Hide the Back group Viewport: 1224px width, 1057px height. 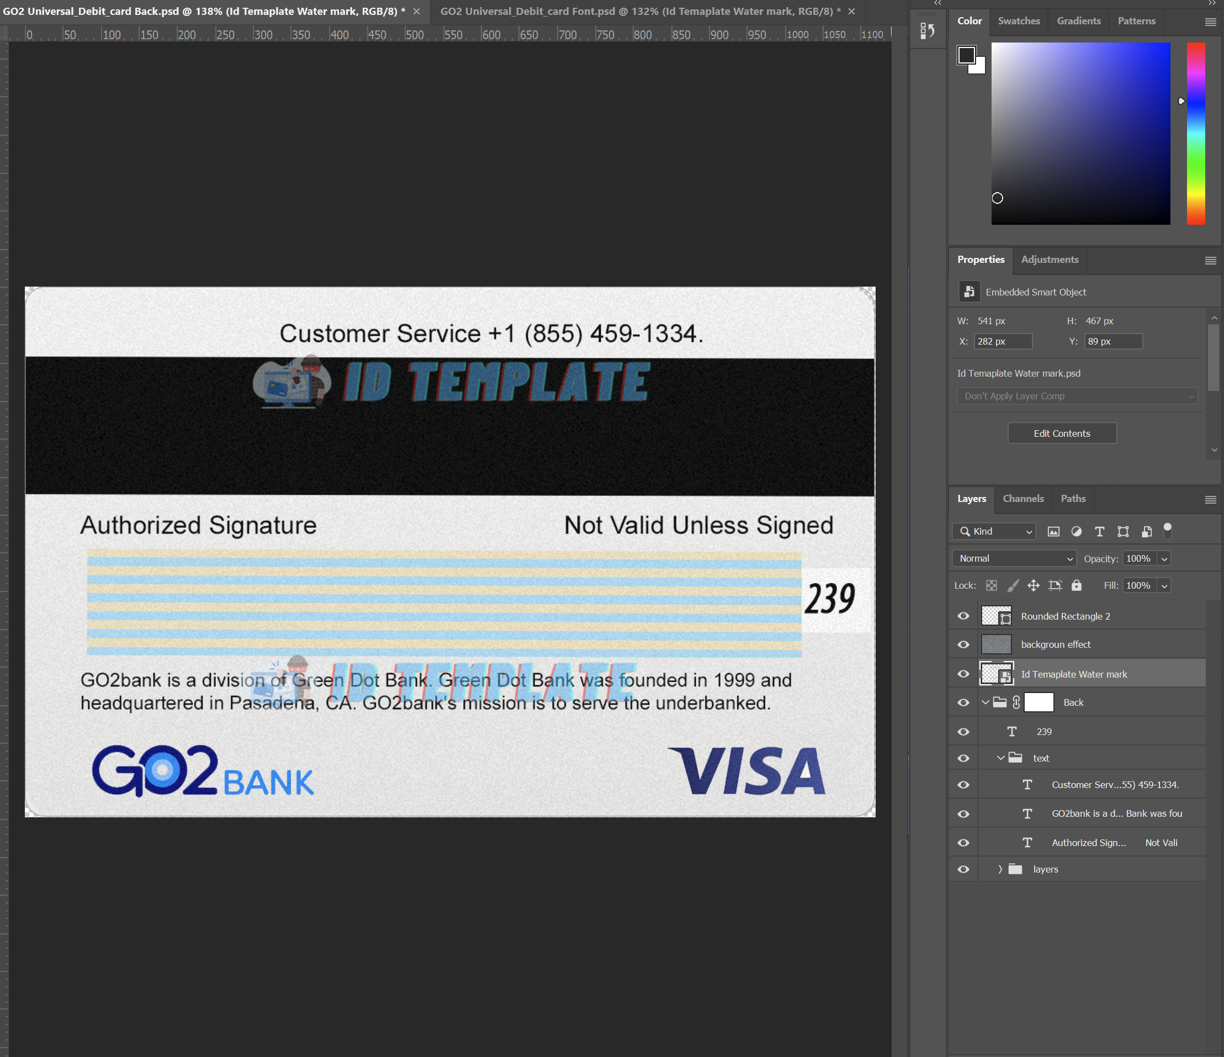click(963, 702)
